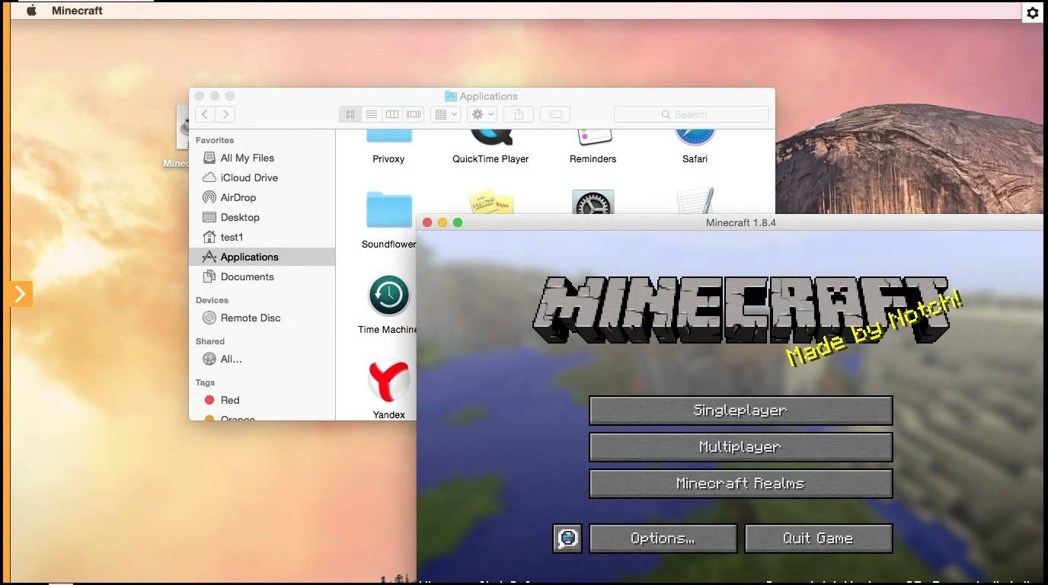This screenshot has width=1048, height=585.
Task: Click the gear settings icon at top right
Action: click(x=1033, y=13)
